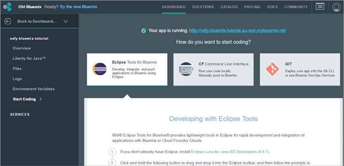Open the SOLUTIONS menu item
Viewport: 344px width, 166px height.
tap(203, 7)
